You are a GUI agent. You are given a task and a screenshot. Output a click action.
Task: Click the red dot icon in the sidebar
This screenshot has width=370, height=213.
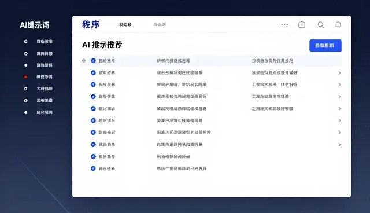(25, 77)
